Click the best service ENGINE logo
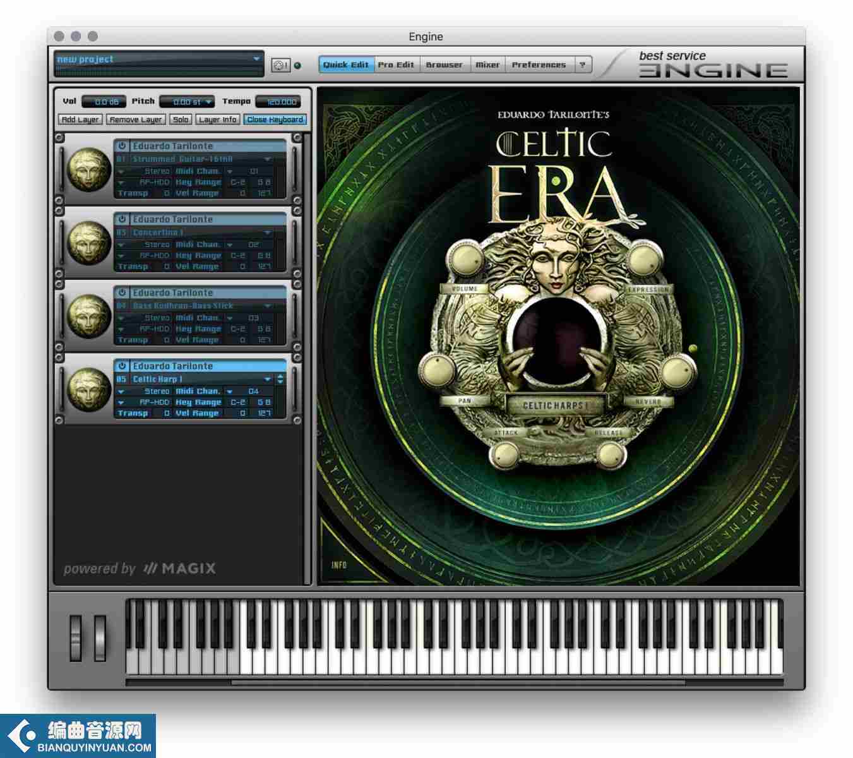The width and height of the screenshot is (853, 758). pos(712,64)
